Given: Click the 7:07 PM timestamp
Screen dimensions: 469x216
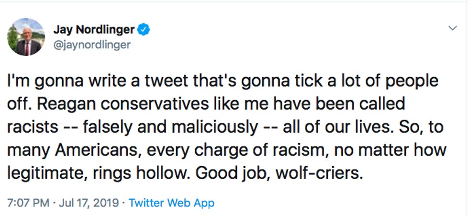Looking at the screenshot, I should (x=28, y=203).
